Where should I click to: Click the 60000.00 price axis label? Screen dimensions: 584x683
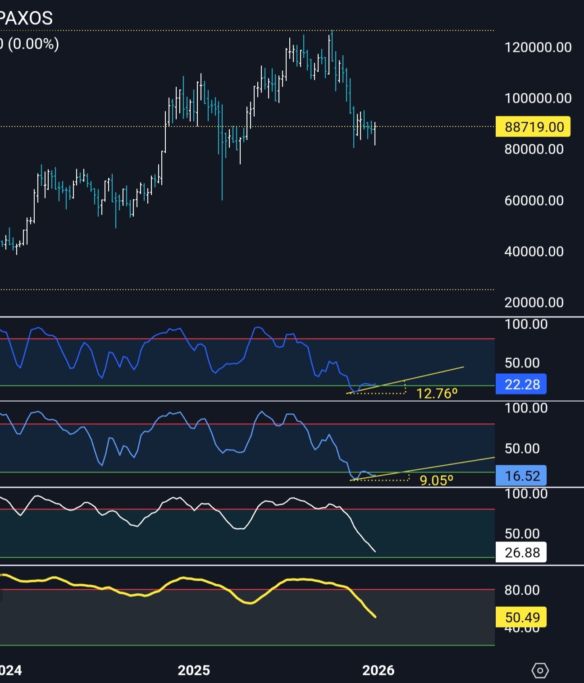[x=534, y=200]
